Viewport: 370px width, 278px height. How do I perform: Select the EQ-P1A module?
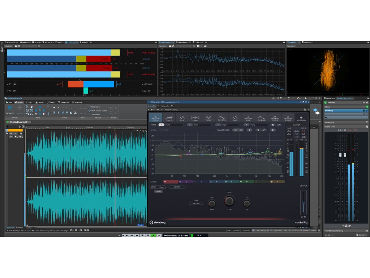click(x=275, y=118)
